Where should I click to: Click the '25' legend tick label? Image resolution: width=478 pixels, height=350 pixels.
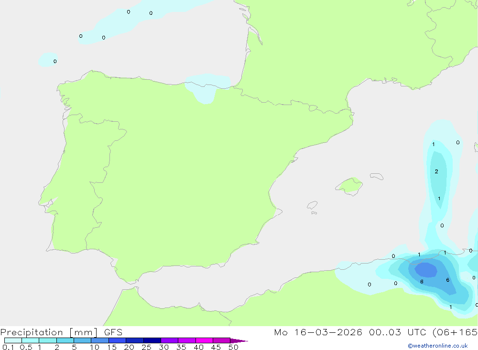(146, 347)
